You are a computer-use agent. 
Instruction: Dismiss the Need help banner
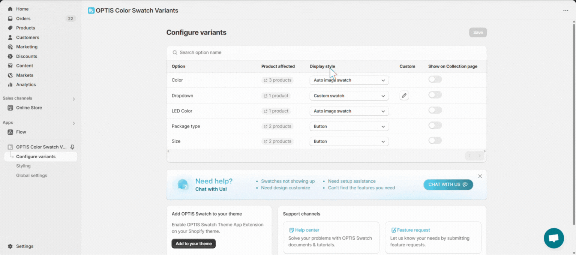[480, 176]
